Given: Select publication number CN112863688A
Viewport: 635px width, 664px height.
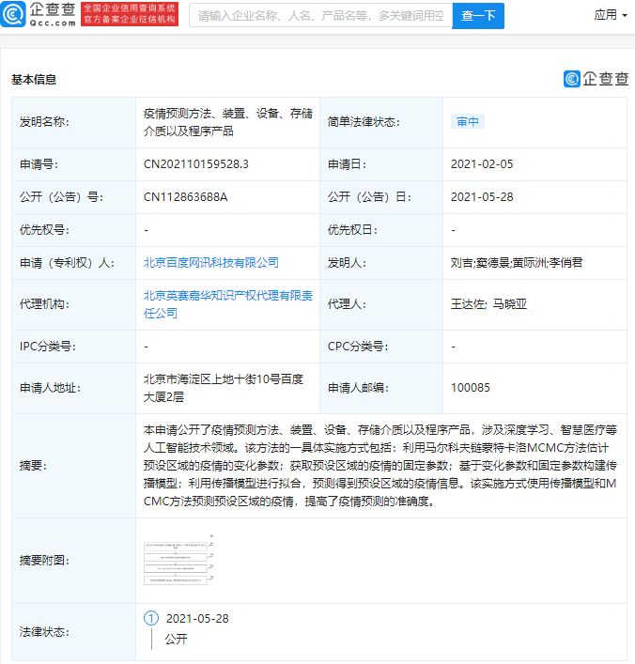Looking at the screenshot, I should (x=186, y=197).
